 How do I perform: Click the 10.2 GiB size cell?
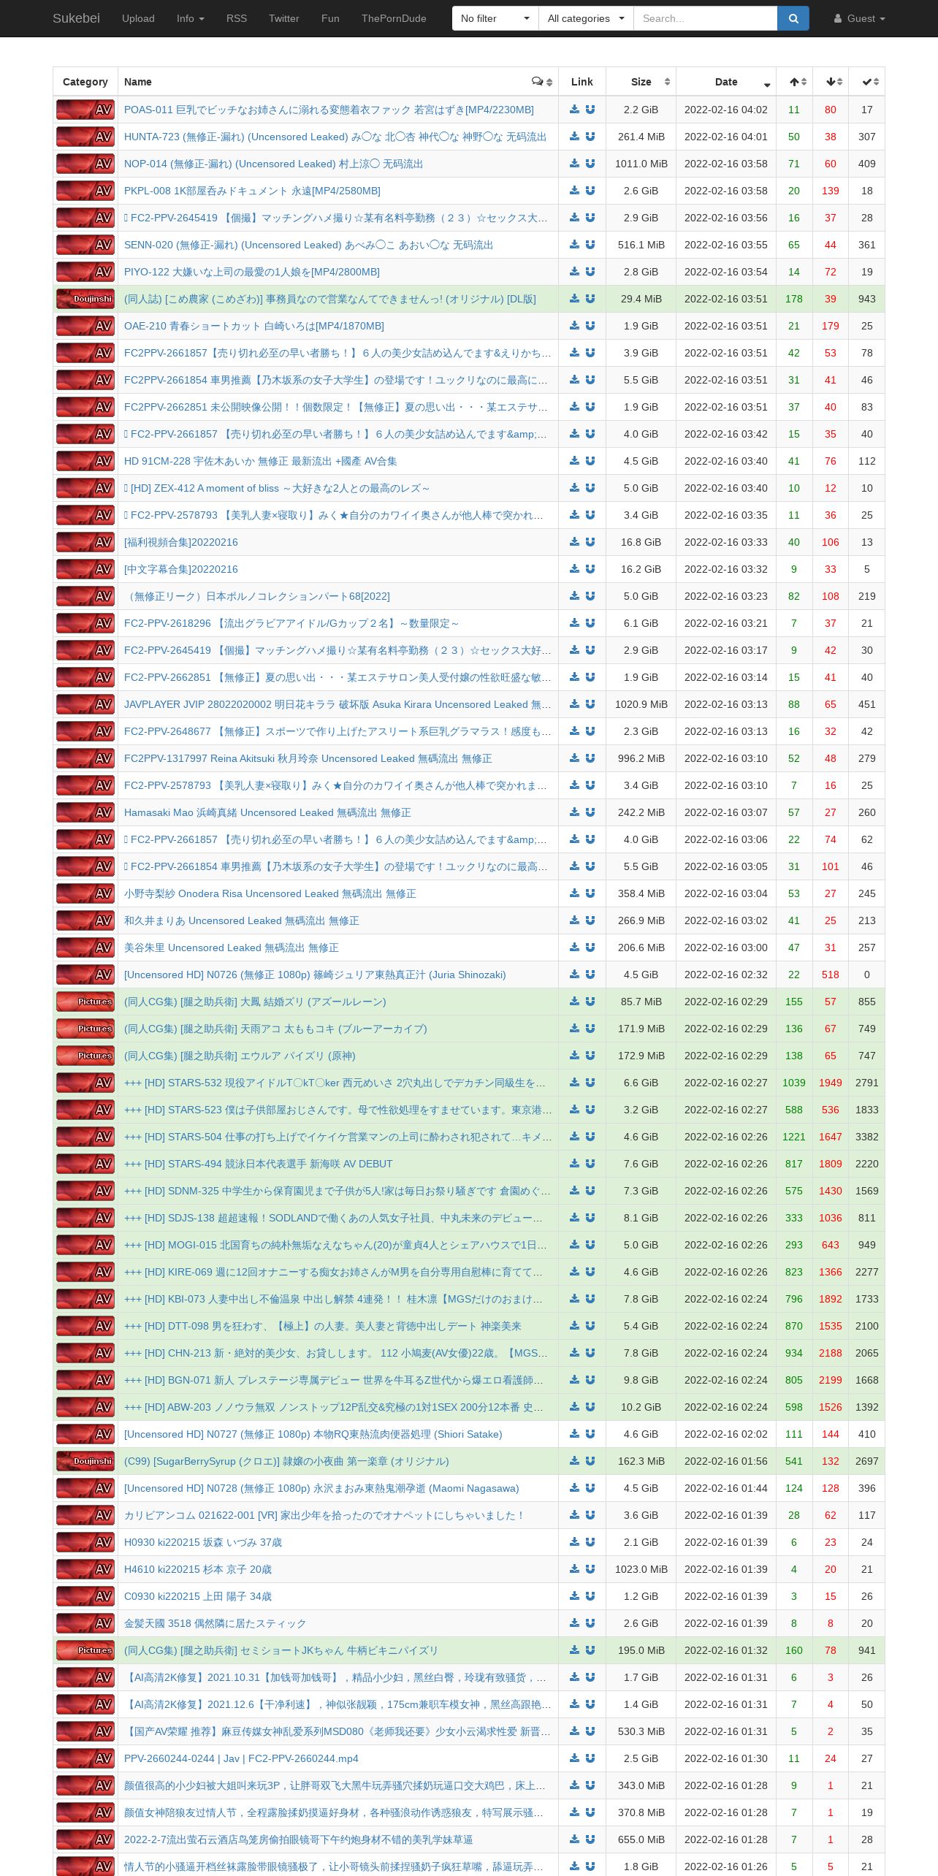(641, 1407)
